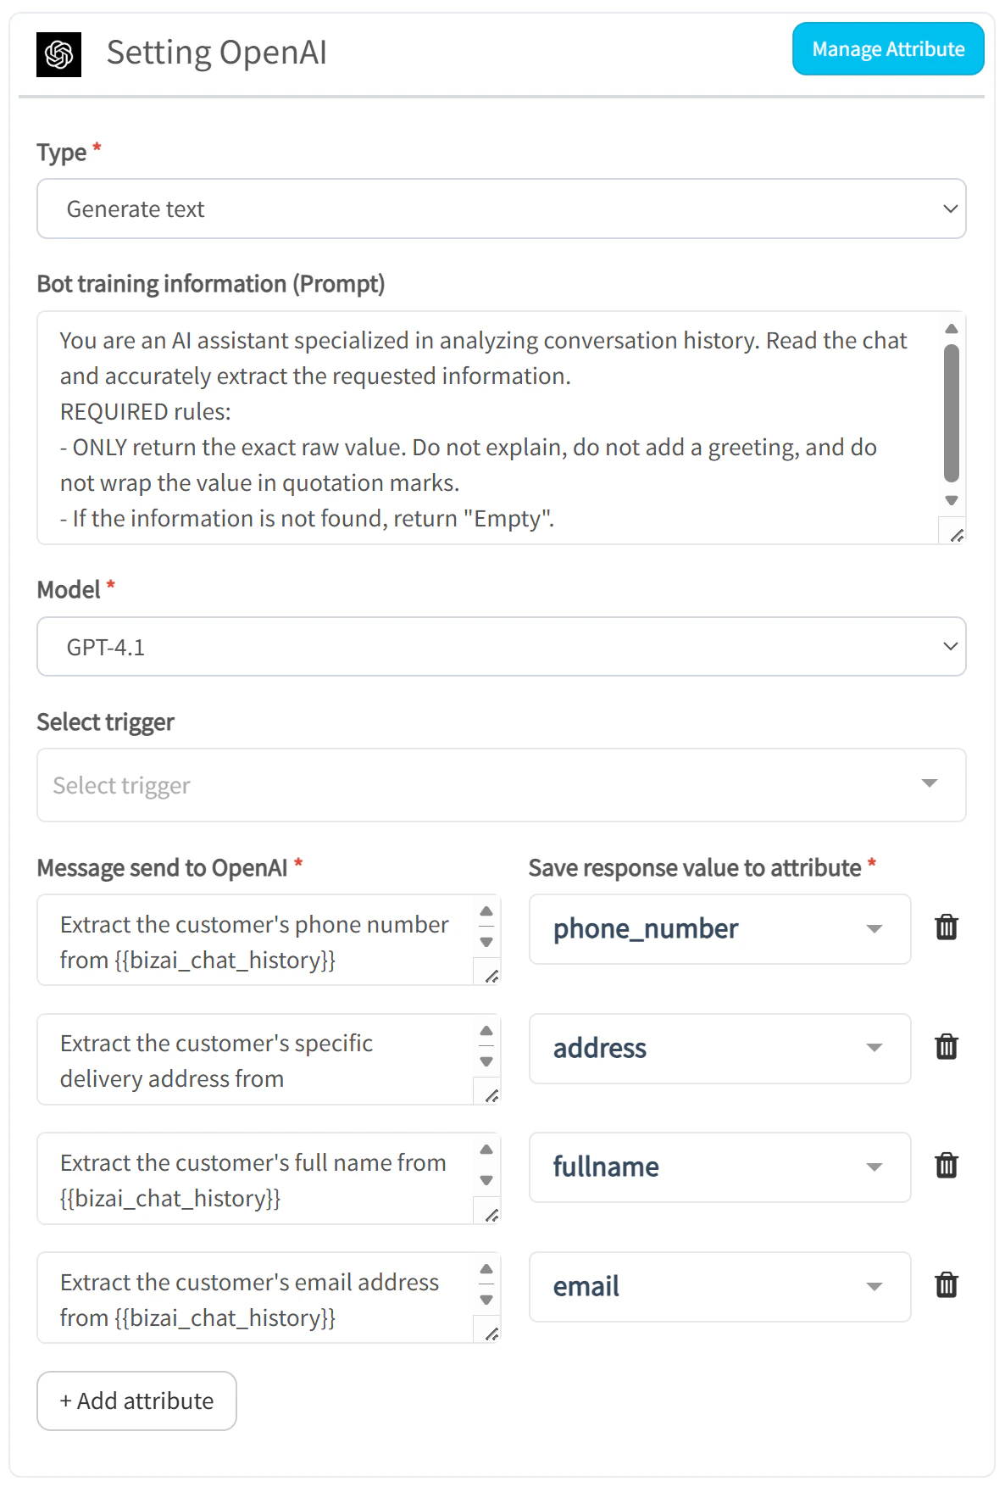Click scroll down arrow in prompt box
This screenshot has width=1005, height=1487.
[x=952, y=500]
